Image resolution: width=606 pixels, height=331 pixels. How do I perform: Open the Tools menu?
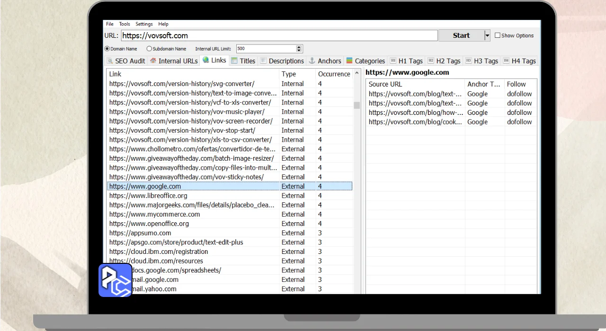pyautogui.click(x=125, y=24)
